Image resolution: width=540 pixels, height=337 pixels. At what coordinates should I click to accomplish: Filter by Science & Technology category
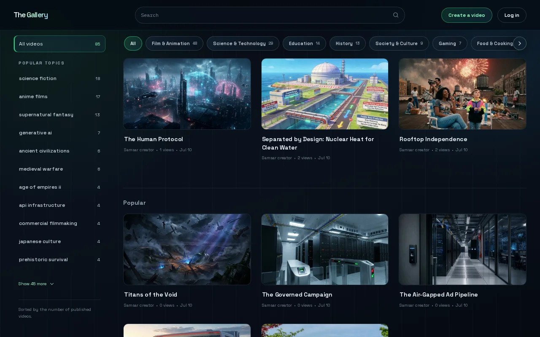[x=243, y=43]
